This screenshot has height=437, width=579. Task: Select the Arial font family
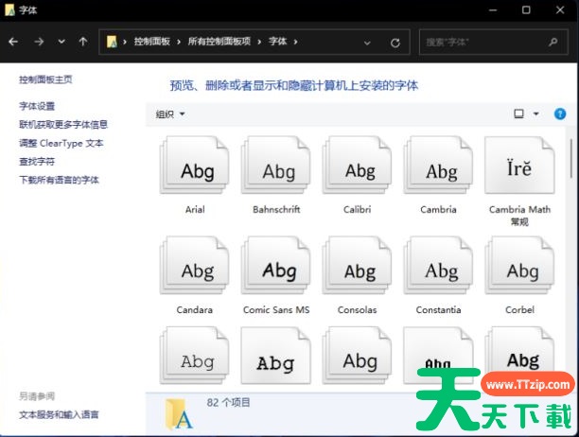pos(195,175)
